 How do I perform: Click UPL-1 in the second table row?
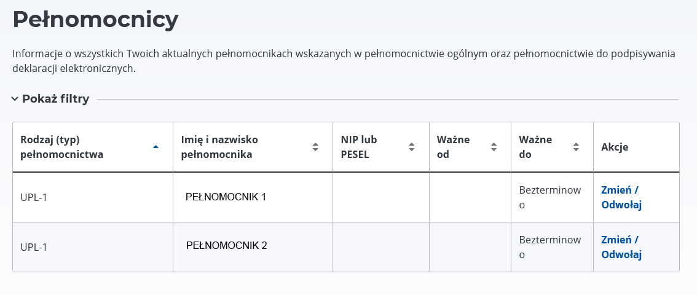tap(34, 247)
